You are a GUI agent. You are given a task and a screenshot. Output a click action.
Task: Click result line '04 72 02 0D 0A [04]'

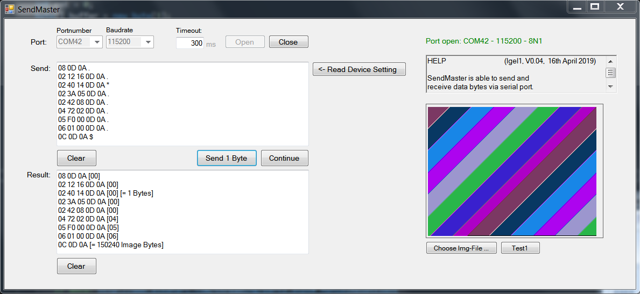[x=88, y=219]
